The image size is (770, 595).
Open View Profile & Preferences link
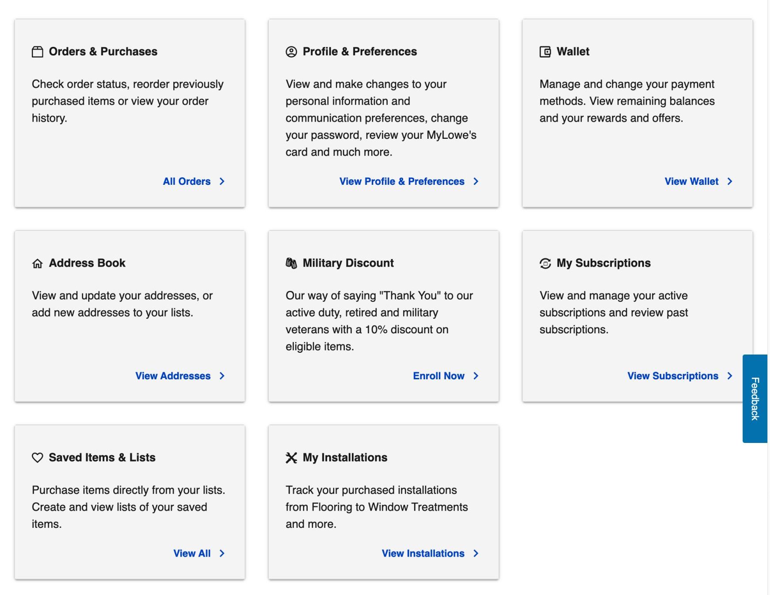click(401, 181)
